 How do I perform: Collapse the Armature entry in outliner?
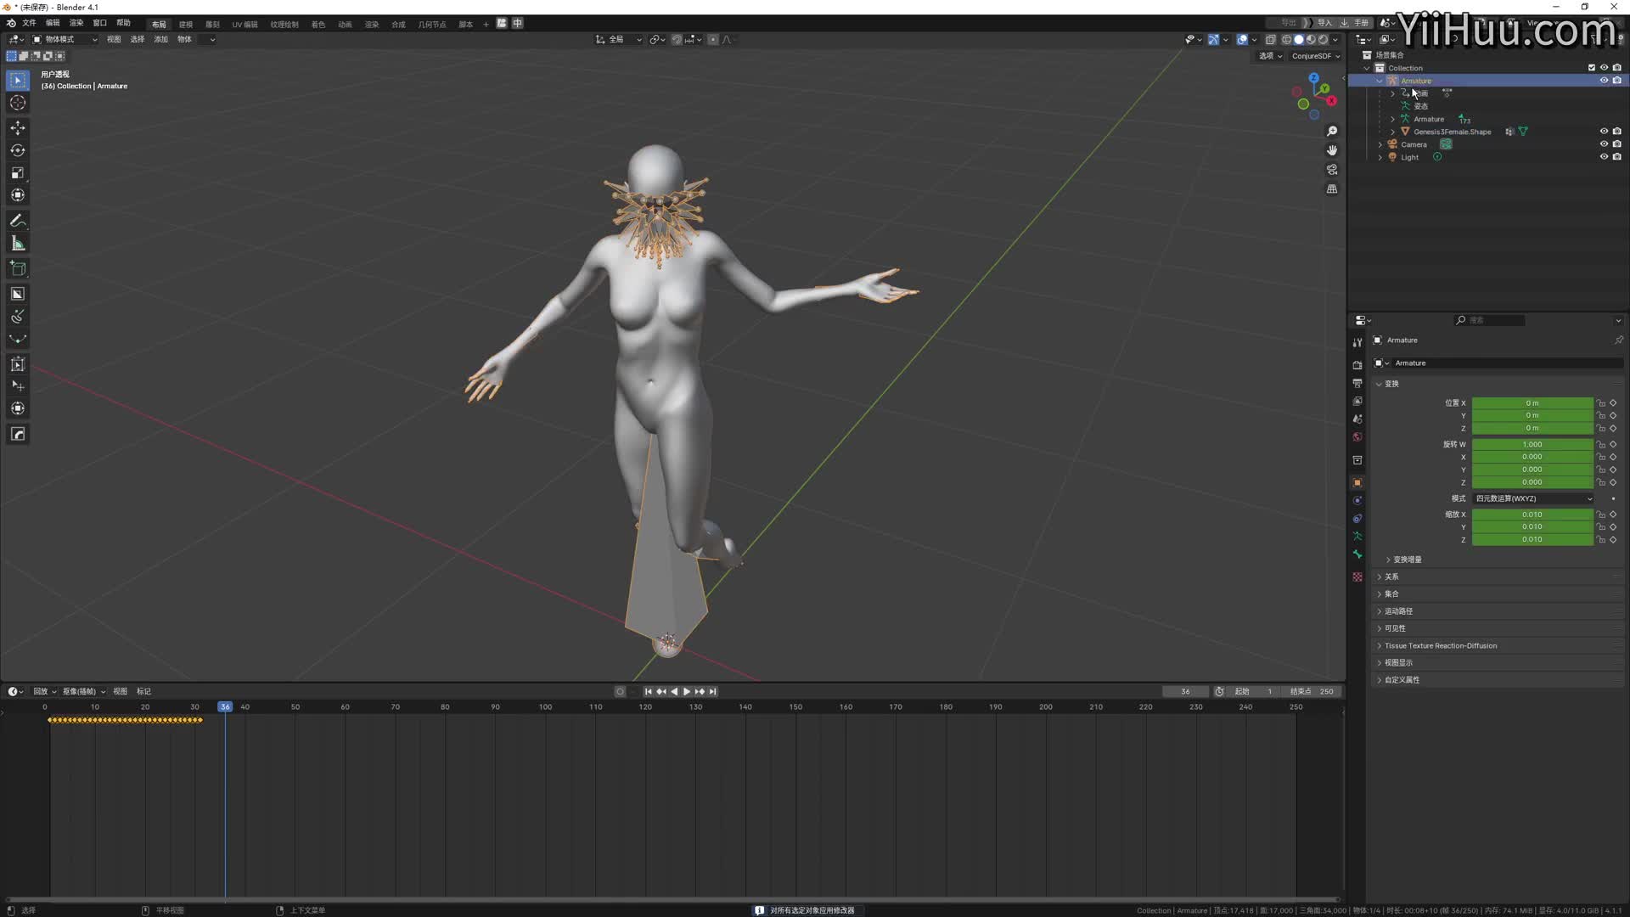[1380, 80]
